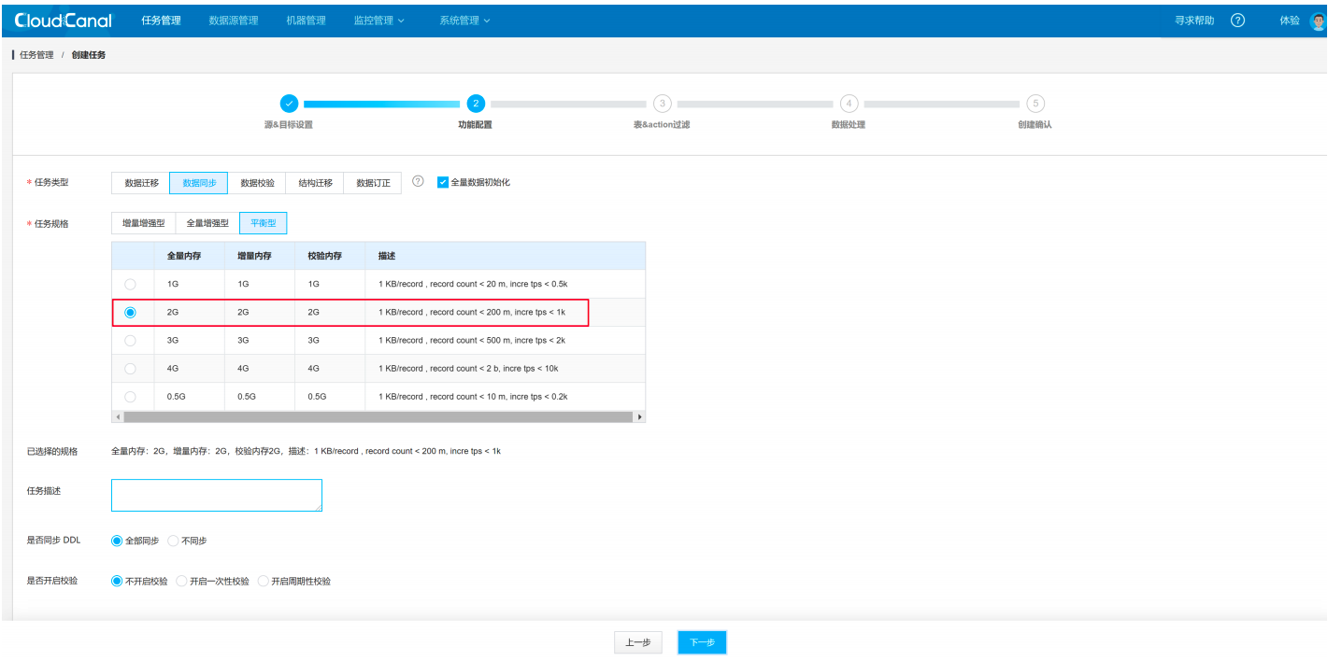Click the step 5 创建确认 circle
The width and height of the screenshot is (1328, 661).
(x=1035, y=104)
